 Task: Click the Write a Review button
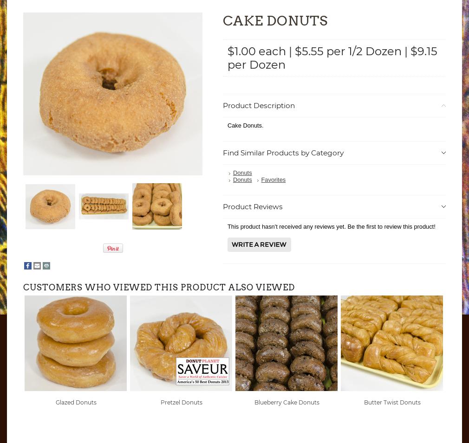(x=259, y=244)
